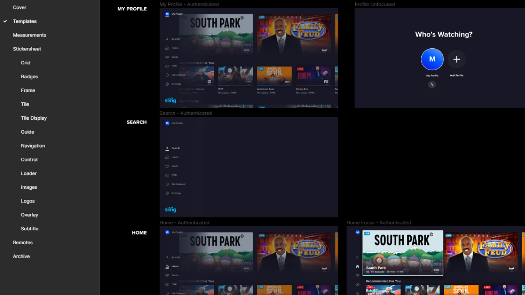This screenshot has height=295, width=525.
Task: Open the Control page
Action: pos(29,160)
